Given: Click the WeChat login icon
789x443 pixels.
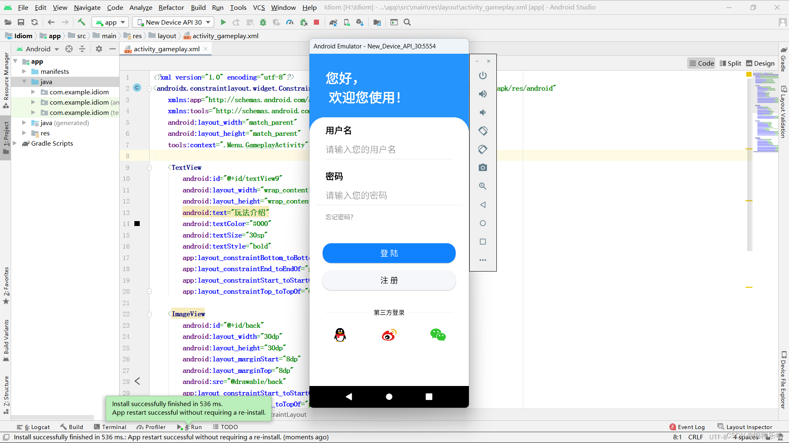Looking at the screenshot, I should pos(438,335).
